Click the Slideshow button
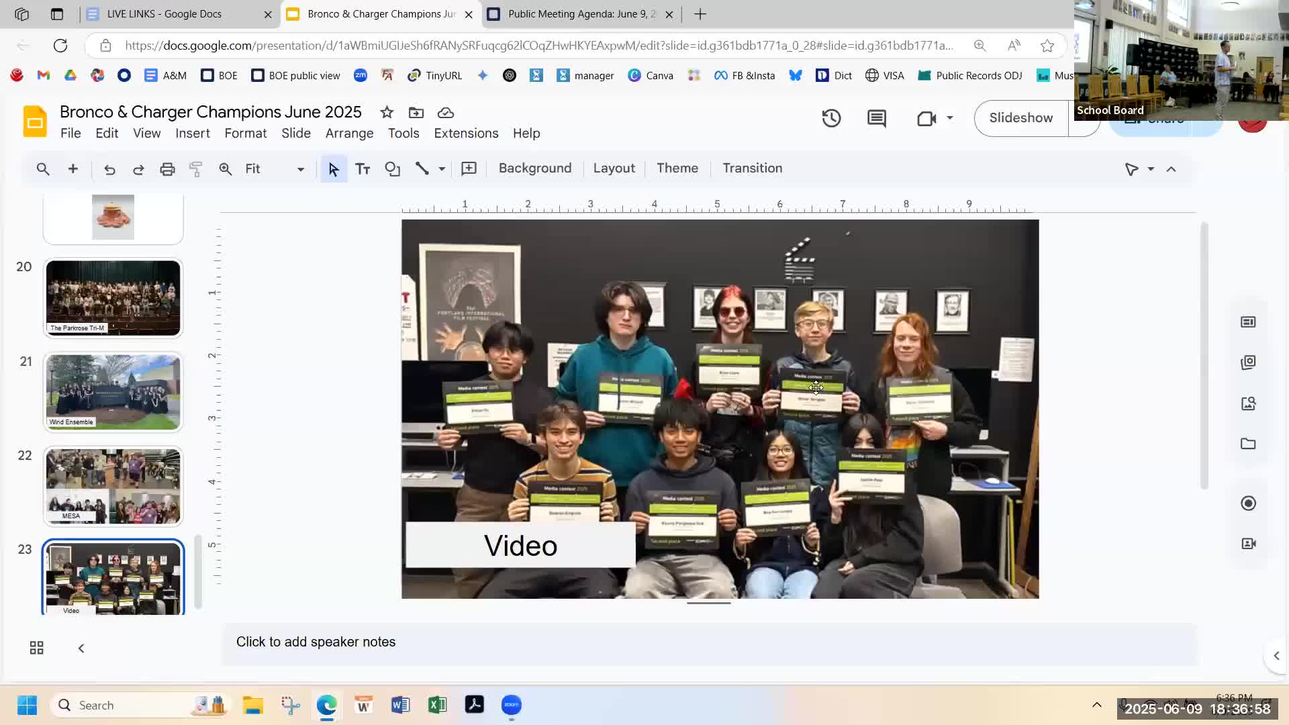 tap(1020, 118)
